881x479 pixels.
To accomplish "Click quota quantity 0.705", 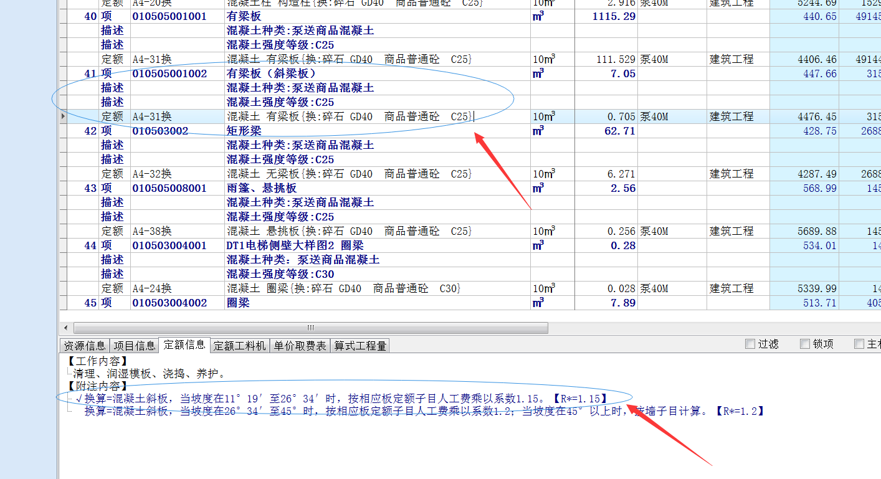I will point(622,116).
